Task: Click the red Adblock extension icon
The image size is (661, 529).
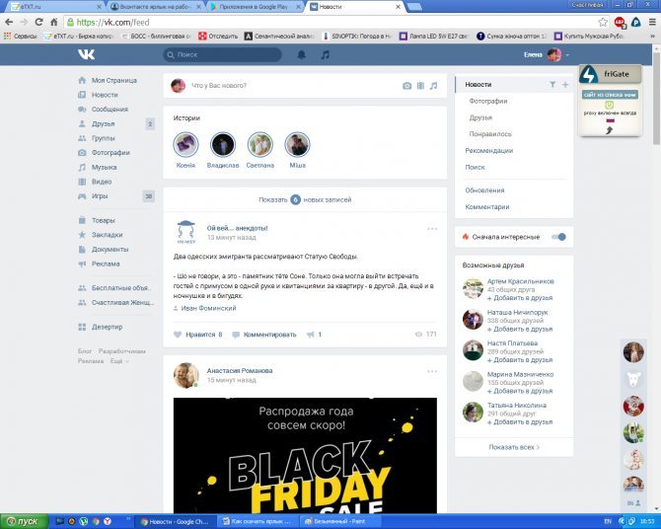Action: pyautogui.click(x=620, y=22)
